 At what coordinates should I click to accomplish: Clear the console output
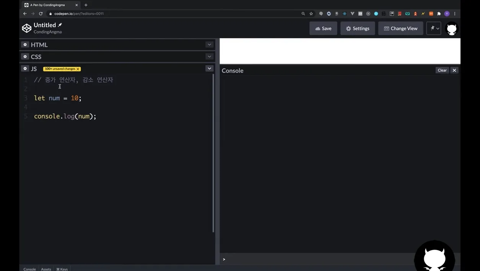click(x=442, y=70)
